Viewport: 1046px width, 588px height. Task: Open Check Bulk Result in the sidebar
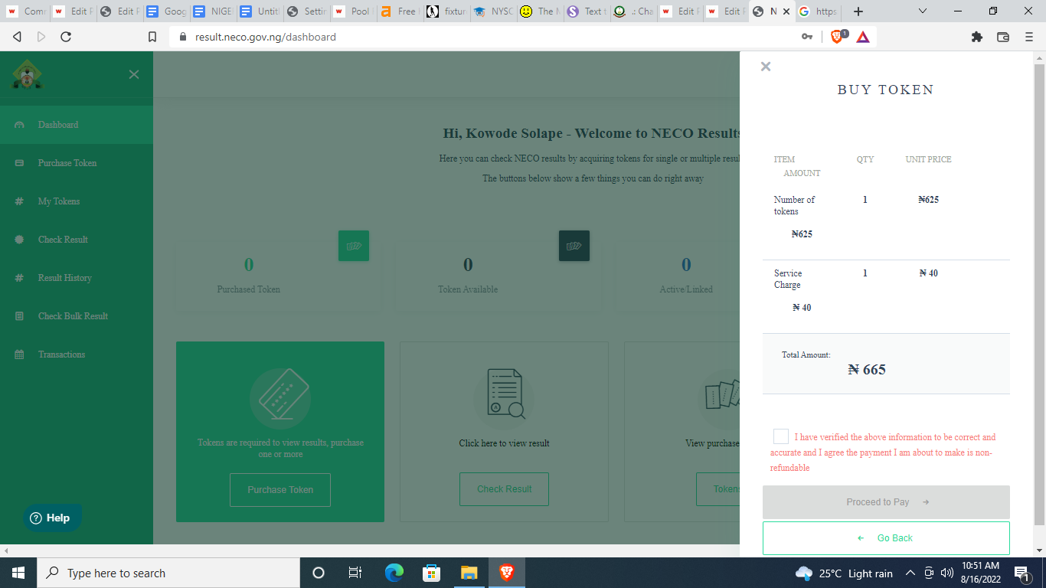(77, 316)
